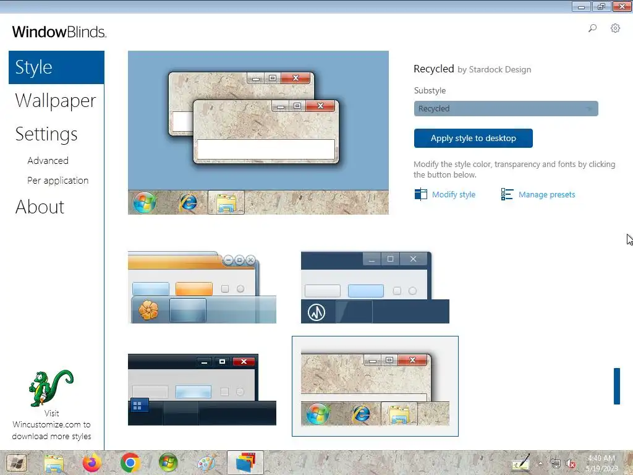This screenshot has height=475, width=633.
Task: Launch Firefox from the taskbar
Action: [92, 463]
